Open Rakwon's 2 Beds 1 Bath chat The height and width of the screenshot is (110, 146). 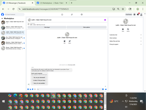(x=13, y=28)
